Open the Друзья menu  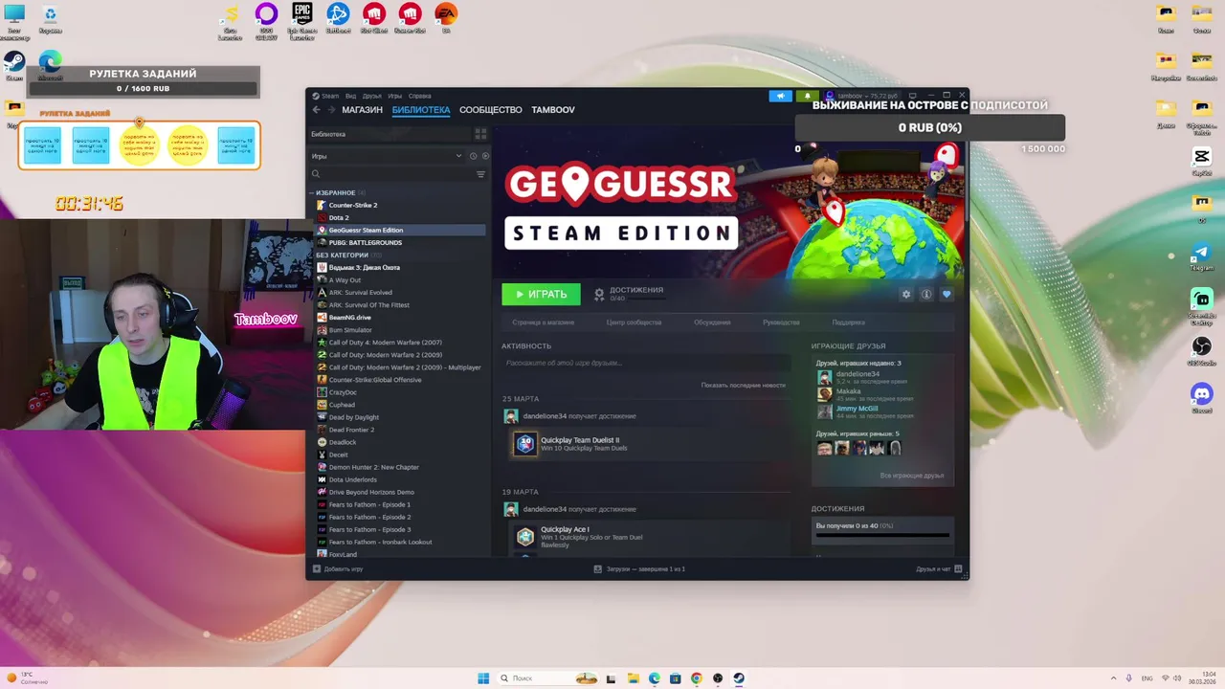[x=371, y=96]
